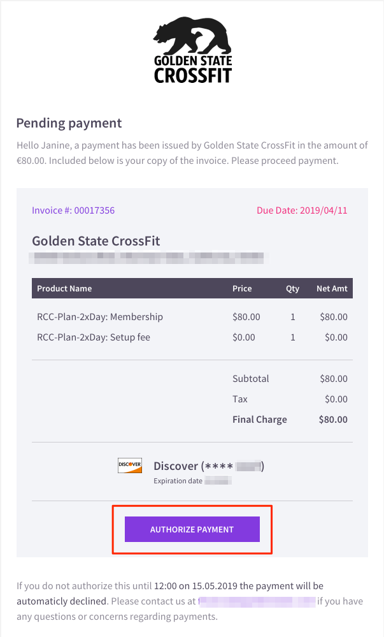384x637 pixels.
Task: Click the Due Date 2019/04/11 text
Action: coord(302,210)
